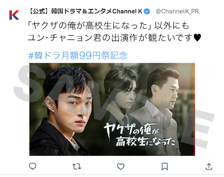Viewport: 224px width, 177px height.
Task: Click the blue verified badge
Action: [147, 11]
